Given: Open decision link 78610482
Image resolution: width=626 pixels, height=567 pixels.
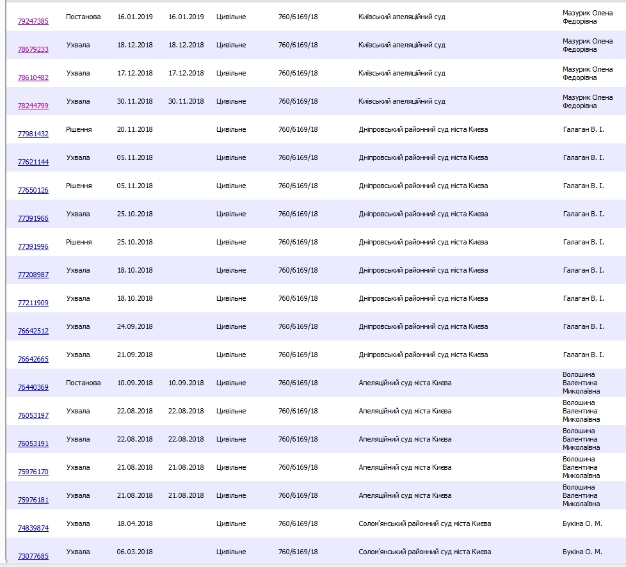Looking at the screenshot, I should 33,77.
